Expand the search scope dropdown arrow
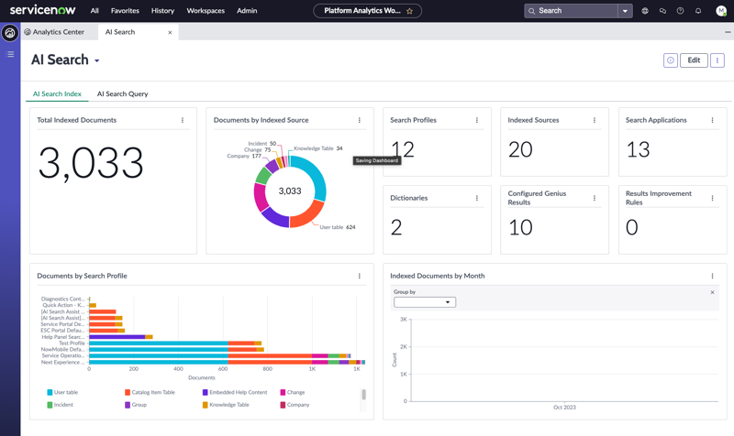Image resolution: width=734 pixels, height=436 pixels. click(625, 11)
